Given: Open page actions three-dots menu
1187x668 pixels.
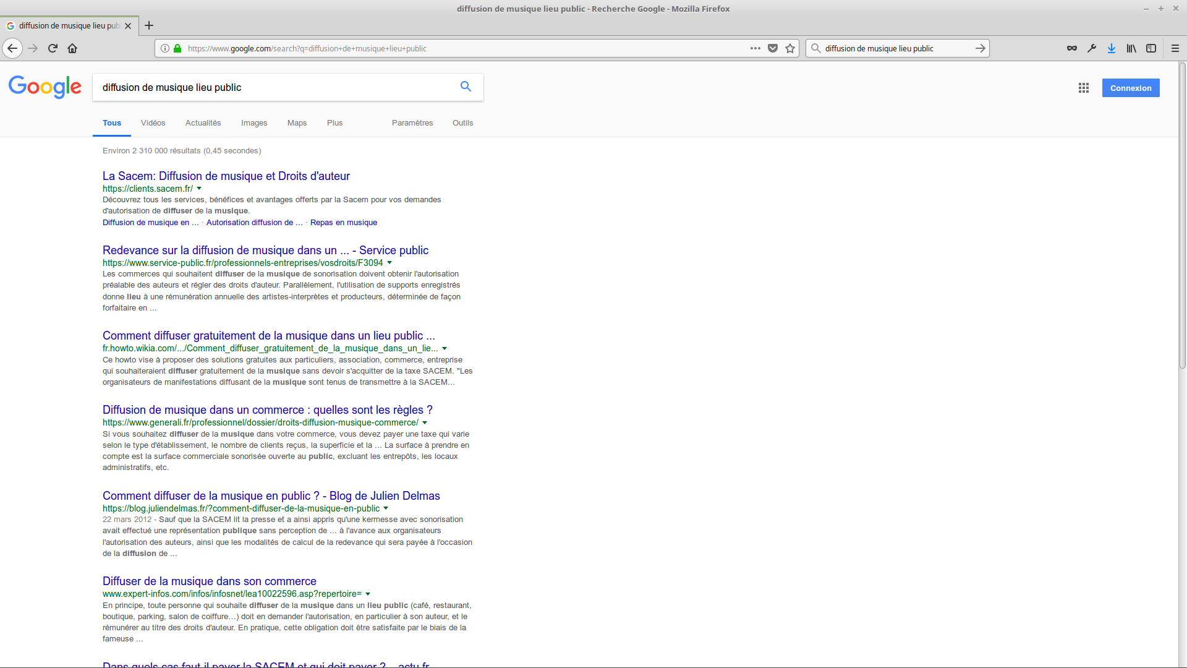Looking at the screenshot, I should (755, 48).
